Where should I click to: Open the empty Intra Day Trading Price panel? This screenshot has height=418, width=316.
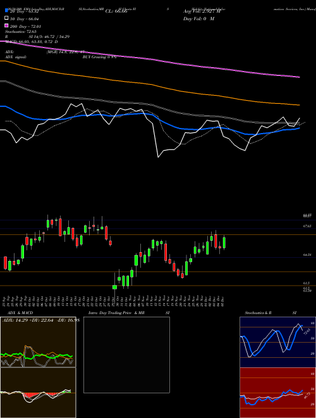pos(126,355)
